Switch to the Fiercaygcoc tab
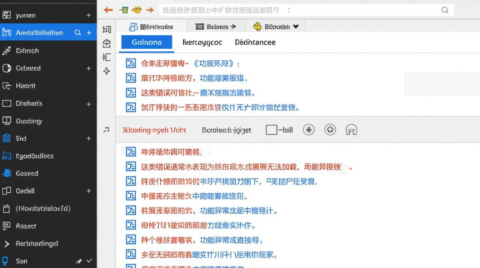The height and width of the screenshot is (268, 480). (x=202, y=42)
